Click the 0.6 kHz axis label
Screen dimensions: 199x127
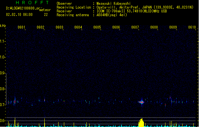click(3, 121)
